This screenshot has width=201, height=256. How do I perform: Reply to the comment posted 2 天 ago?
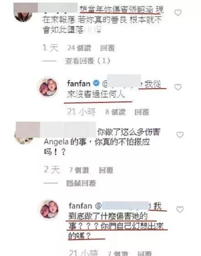pos(106,170)
